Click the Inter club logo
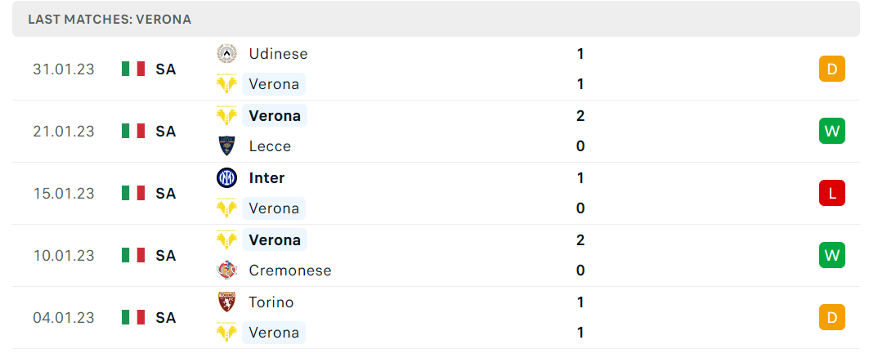Screen dimensions: 869x358 pos(226,178)
